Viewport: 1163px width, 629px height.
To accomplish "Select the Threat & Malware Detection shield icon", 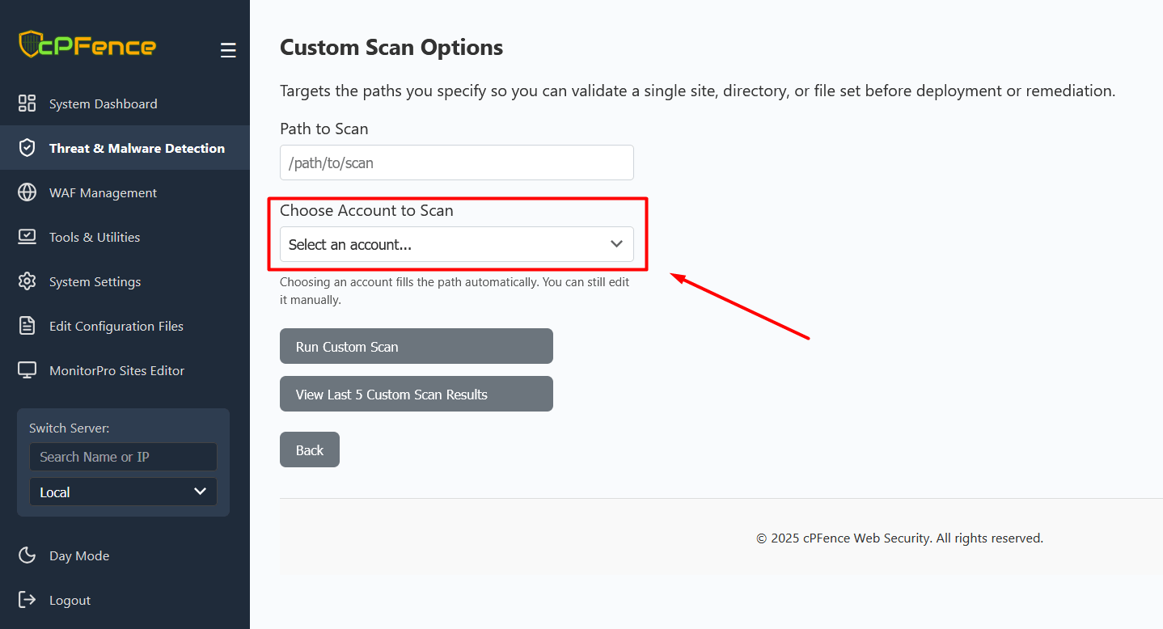I will (x=27, y=148).
